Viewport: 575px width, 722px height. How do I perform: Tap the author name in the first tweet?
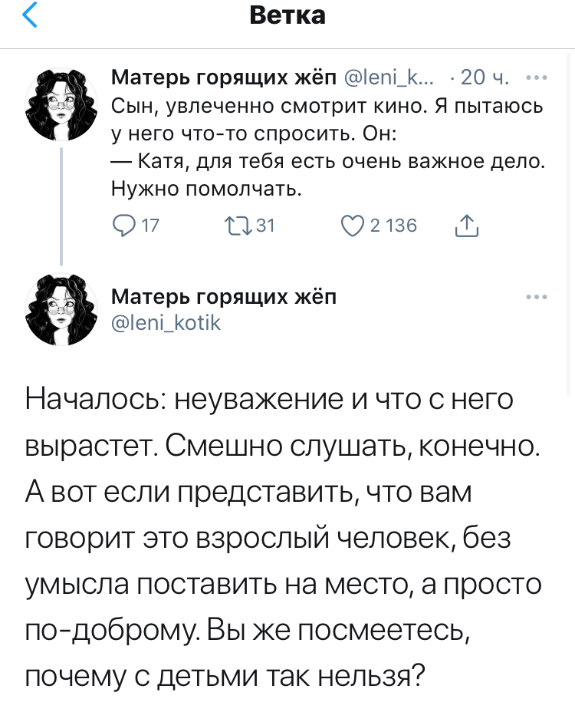pyautogui.click(x=222, y=77)
